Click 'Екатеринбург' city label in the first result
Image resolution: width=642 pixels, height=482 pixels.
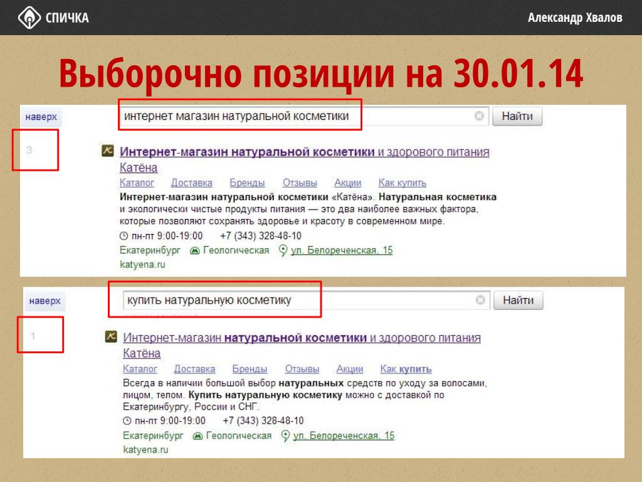(150, 250)
